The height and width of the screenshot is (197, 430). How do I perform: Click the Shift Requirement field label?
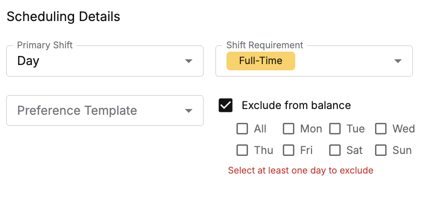265,45
